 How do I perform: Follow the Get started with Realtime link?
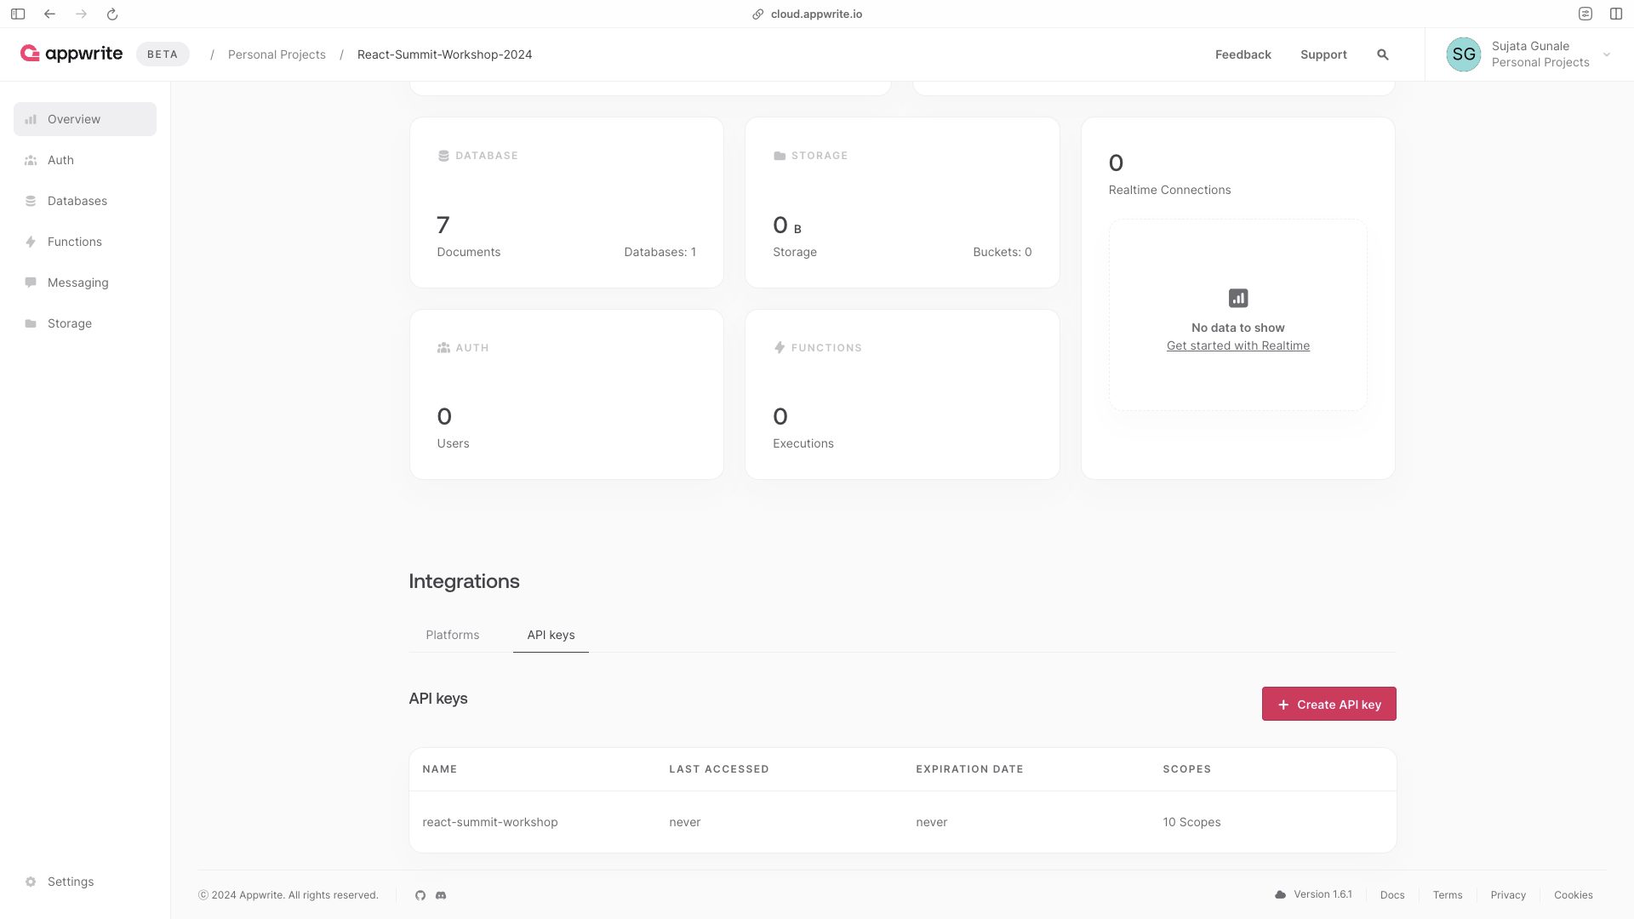1237,345
